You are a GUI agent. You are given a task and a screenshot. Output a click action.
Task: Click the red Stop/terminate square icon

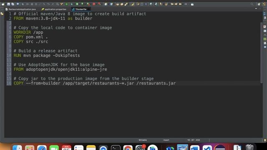pyautogui.click(x=94, y=4)
